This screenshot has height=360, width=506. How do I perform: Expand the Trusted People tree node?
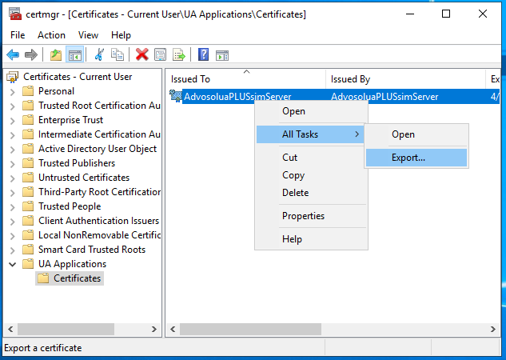[x=12, y=206]
